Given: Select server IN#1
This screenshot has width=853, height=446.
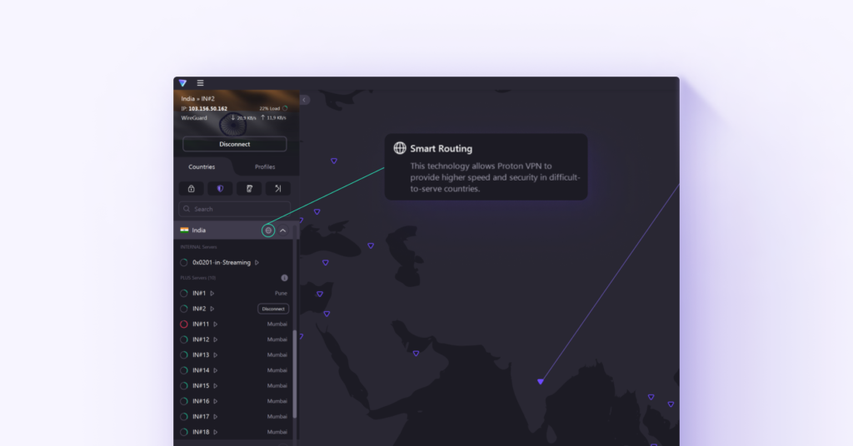Looking at the screenshot, I should tap(199, 294).
